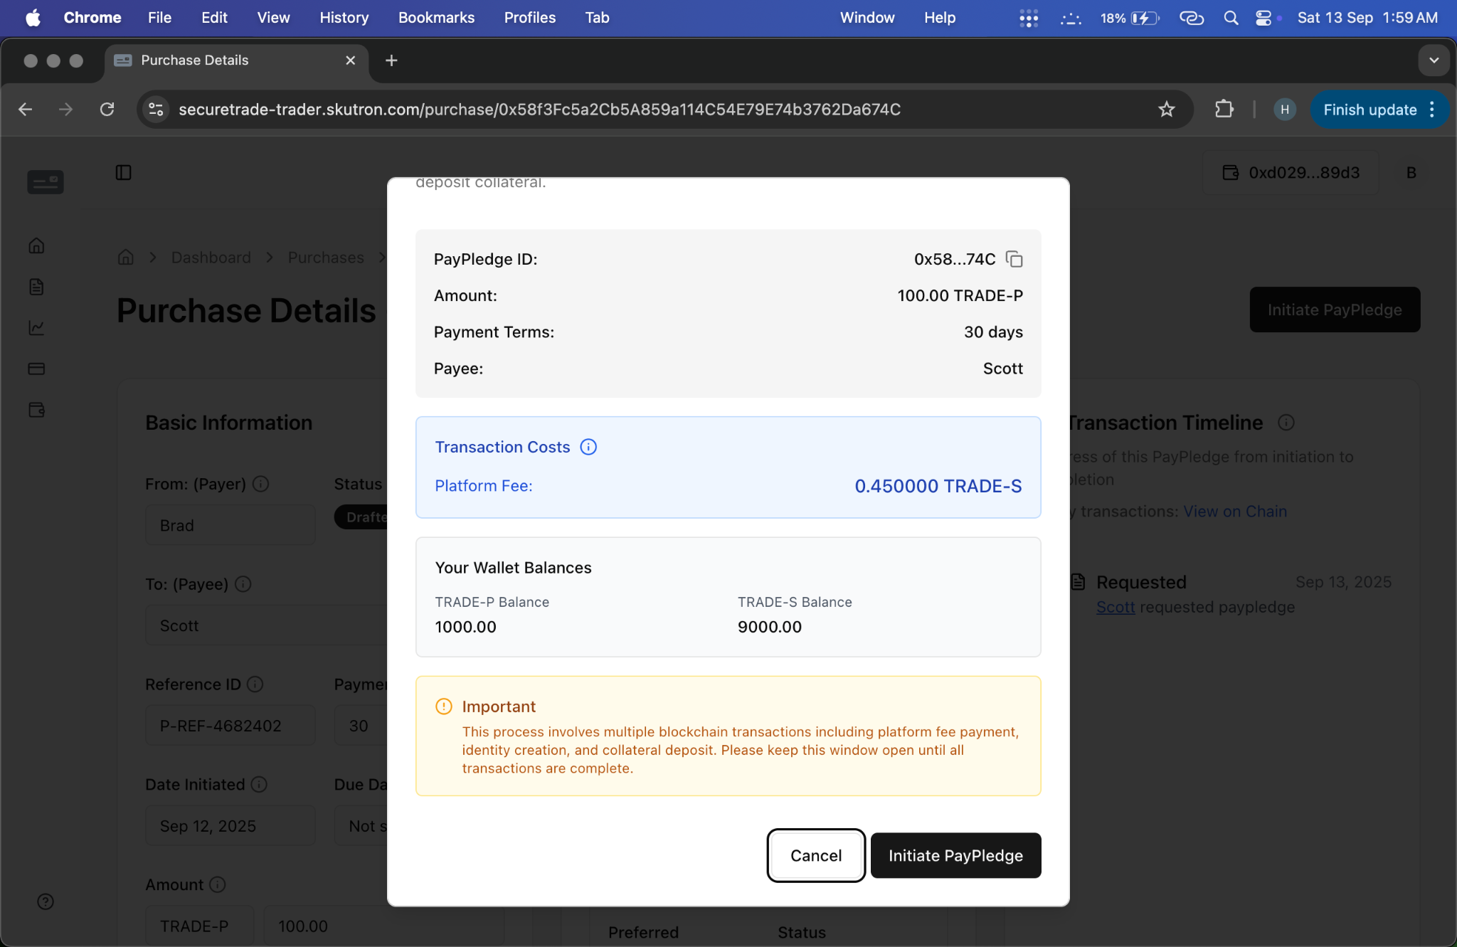
Task: Open the tab search dropdown arrow
Action: pos(1434,60)
